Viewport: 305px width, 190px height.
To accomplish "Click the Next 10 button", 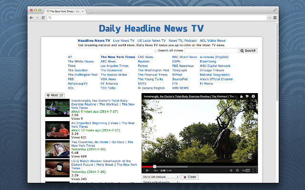I will [55, 95].
